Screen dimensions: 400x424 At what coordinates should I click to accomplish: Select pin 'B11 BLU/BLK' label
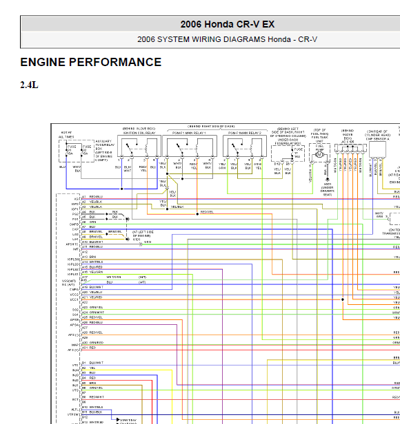(92, 412)
